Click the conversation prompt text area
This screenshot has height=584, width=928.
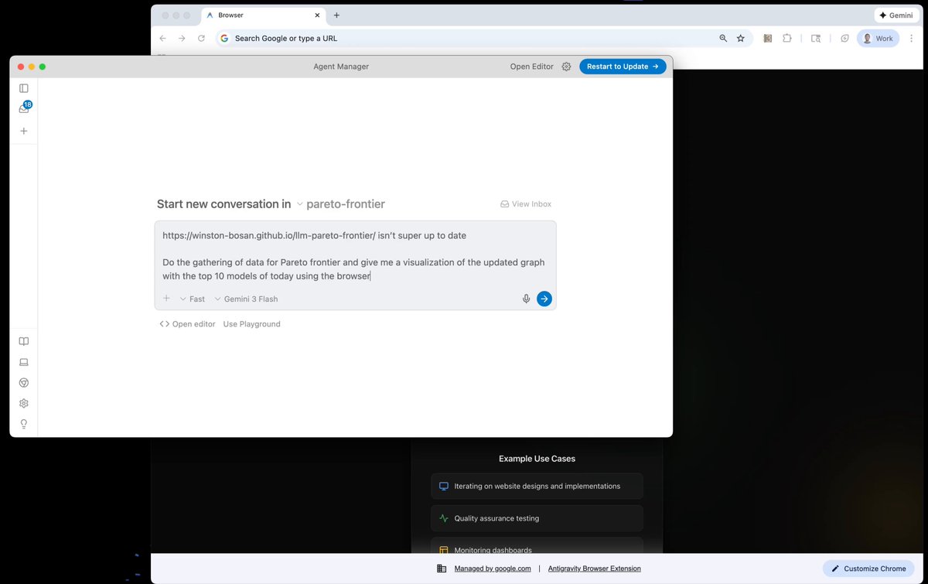click(x=355, y=255)
